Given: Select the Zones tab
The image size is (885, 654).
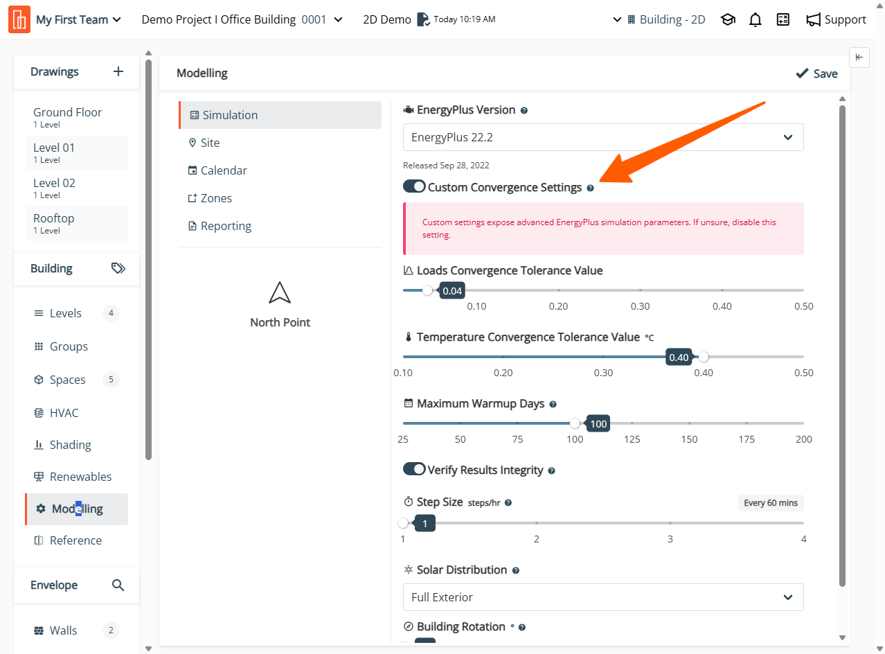Looking at the screenshot, I should (x=215, y=198).
